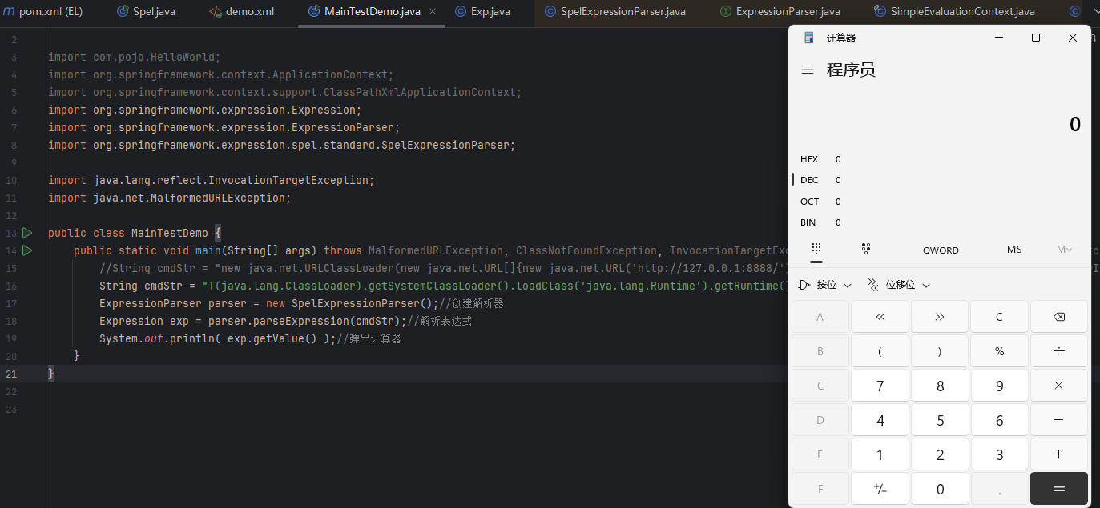Store value with MS button

(1014, 250)
